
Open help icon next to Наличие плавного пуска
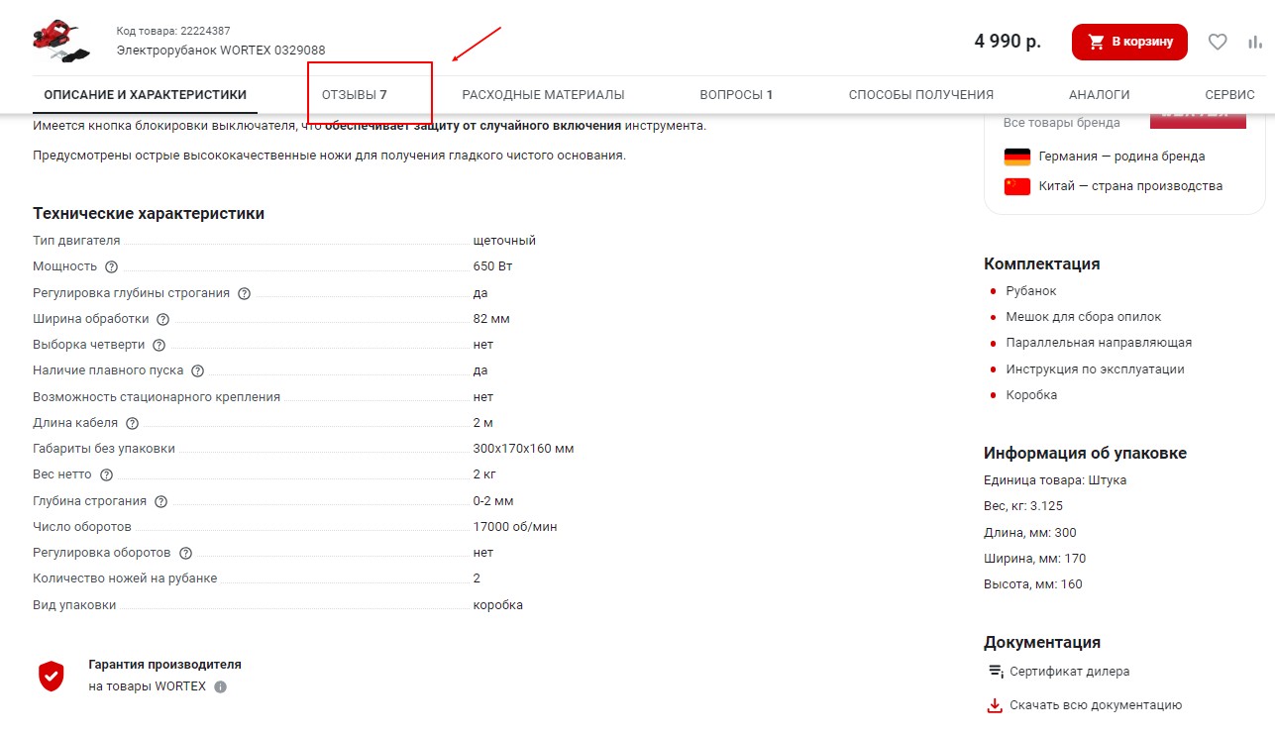click(x=197, y=370)
